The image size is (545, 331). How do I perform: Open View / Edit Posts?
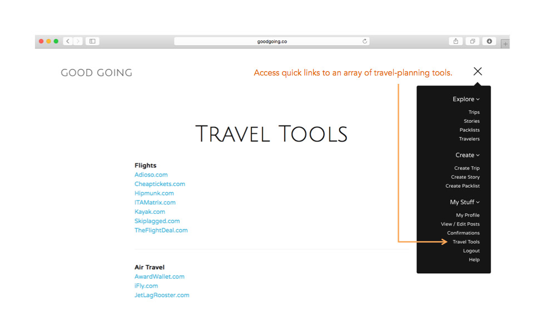point(460,224)
